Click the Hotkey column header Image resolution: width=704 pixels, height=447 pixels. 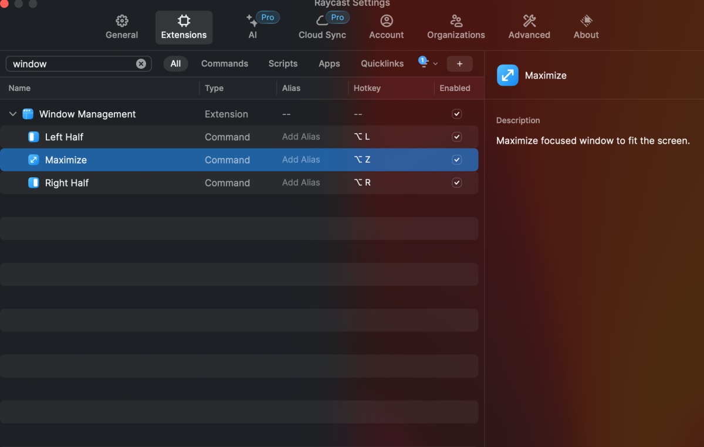tap(367, 88)
